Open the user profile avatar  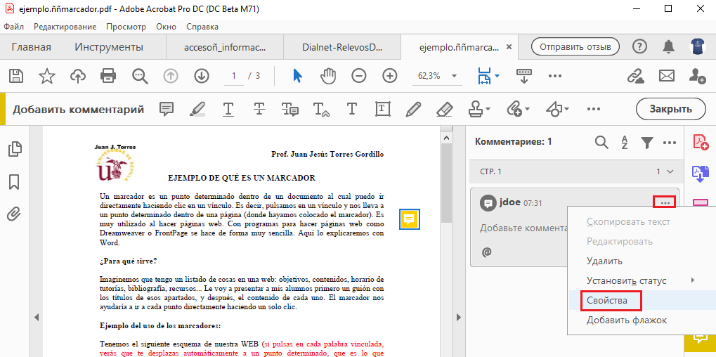698,46
